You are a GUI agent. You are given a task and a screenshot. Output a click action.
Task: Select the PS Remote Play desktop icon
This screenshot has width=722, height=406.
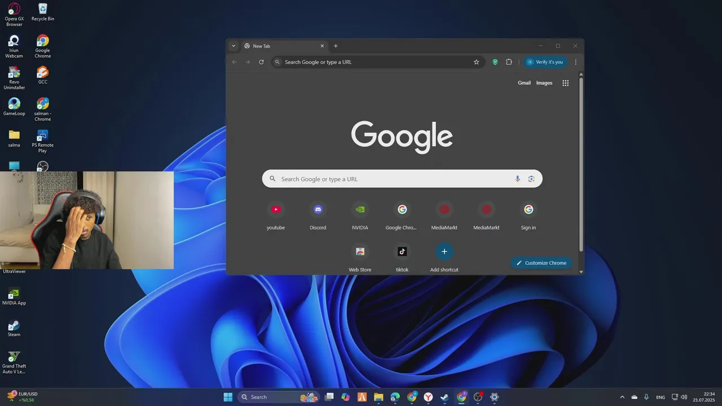(x=43, y=141)
